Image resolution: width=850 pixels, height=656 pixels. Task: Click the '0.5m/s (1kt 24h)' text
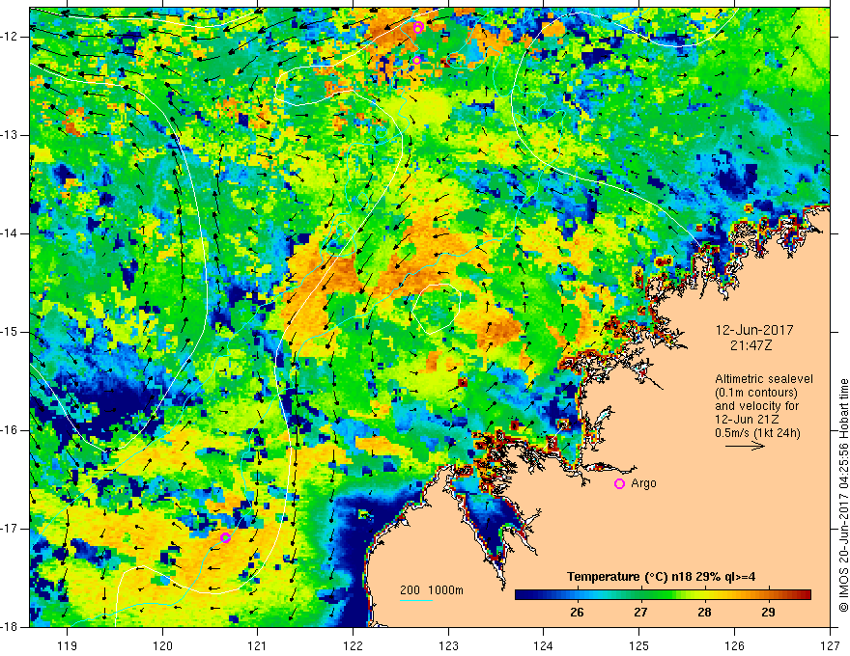coord(757,433)
